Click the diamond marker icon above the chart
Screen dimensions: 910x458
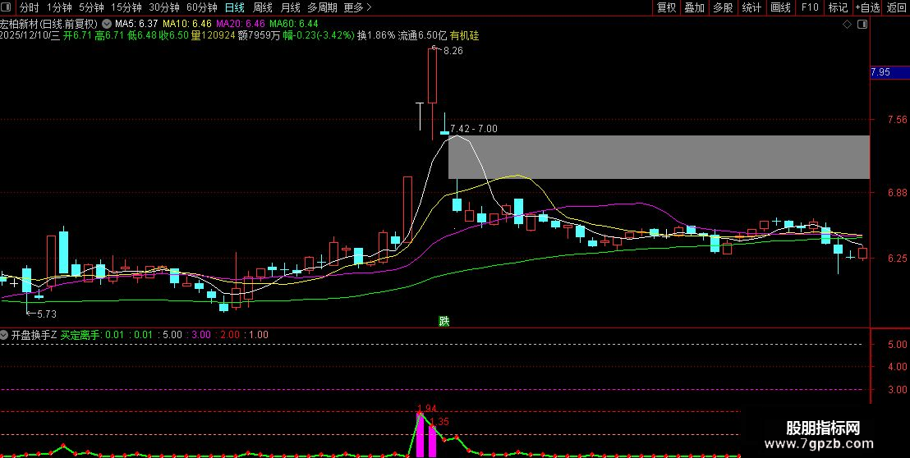848,25
